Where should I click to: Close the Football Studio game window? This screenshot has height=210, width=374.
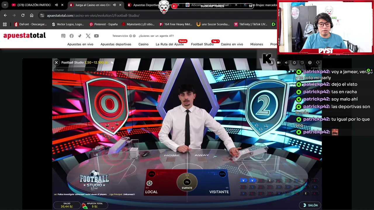56,62
